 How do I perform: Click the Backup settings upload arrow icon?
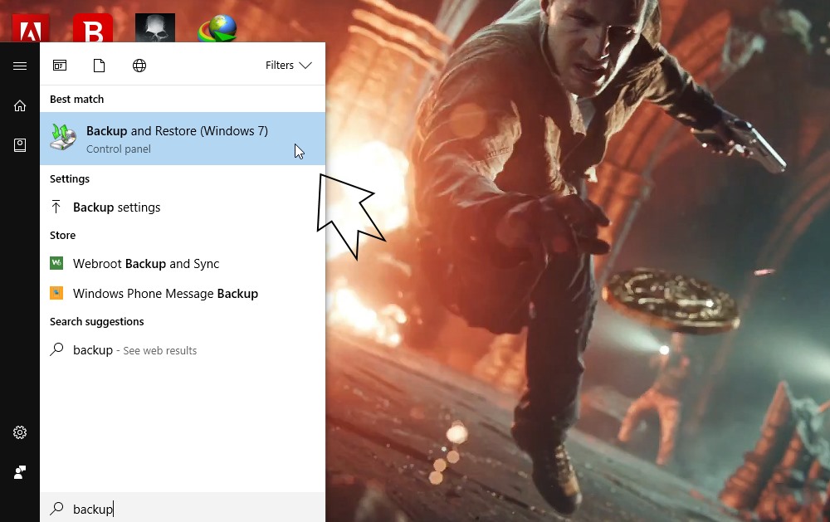pyautogui.click(x=56, y=207)
